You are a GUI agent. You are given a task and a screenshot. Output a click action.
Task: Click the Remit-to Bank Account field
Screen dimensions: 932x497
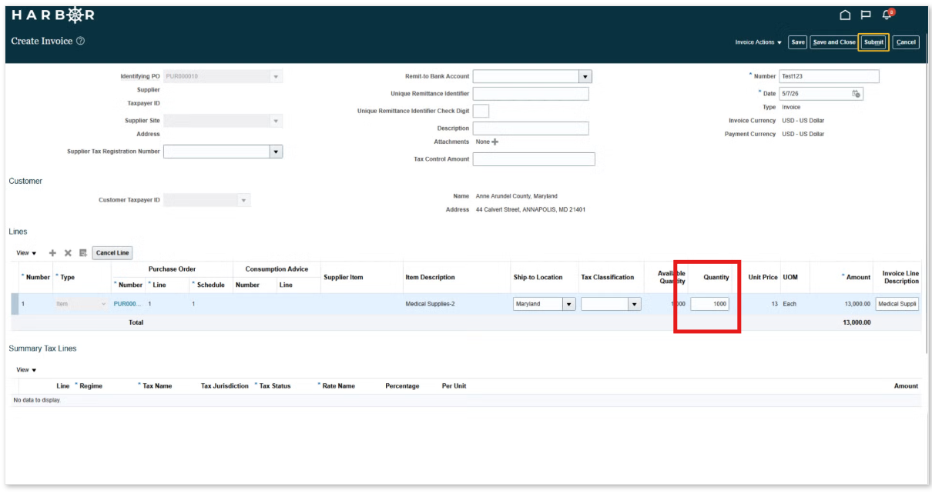[x=526, y=76]
